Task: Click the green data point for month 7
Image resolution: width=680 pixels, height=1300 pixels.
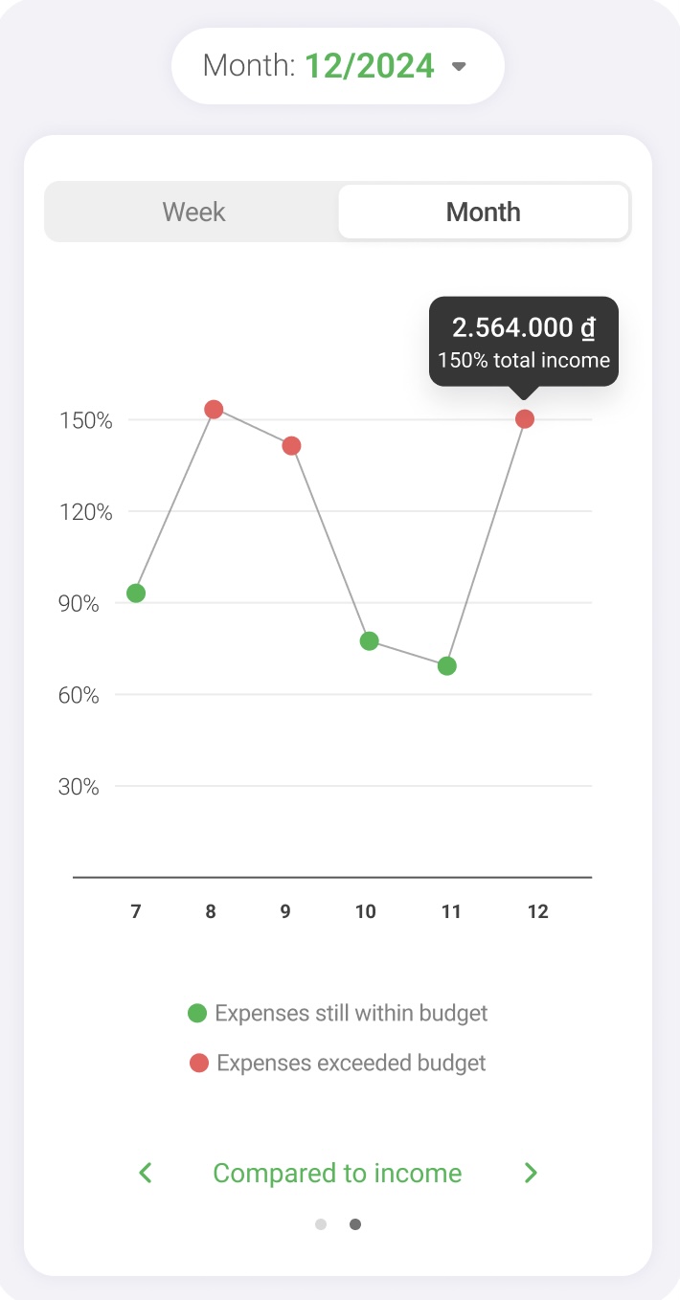Action: (x=136, y=594)
